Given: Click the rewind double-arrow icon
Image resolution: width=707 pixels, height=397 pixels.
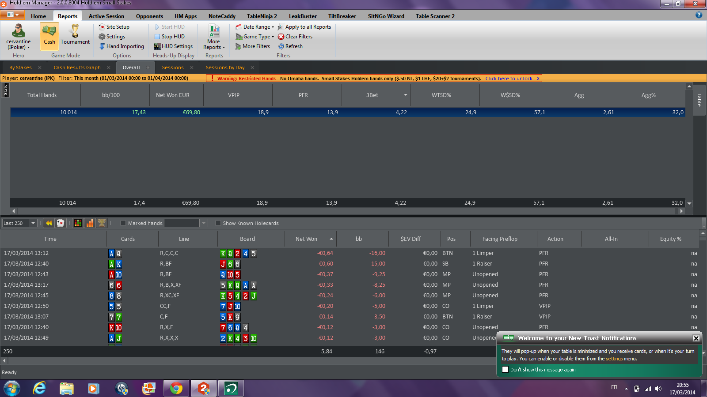Looking at the screenshot, I should [x=49, y=223].
